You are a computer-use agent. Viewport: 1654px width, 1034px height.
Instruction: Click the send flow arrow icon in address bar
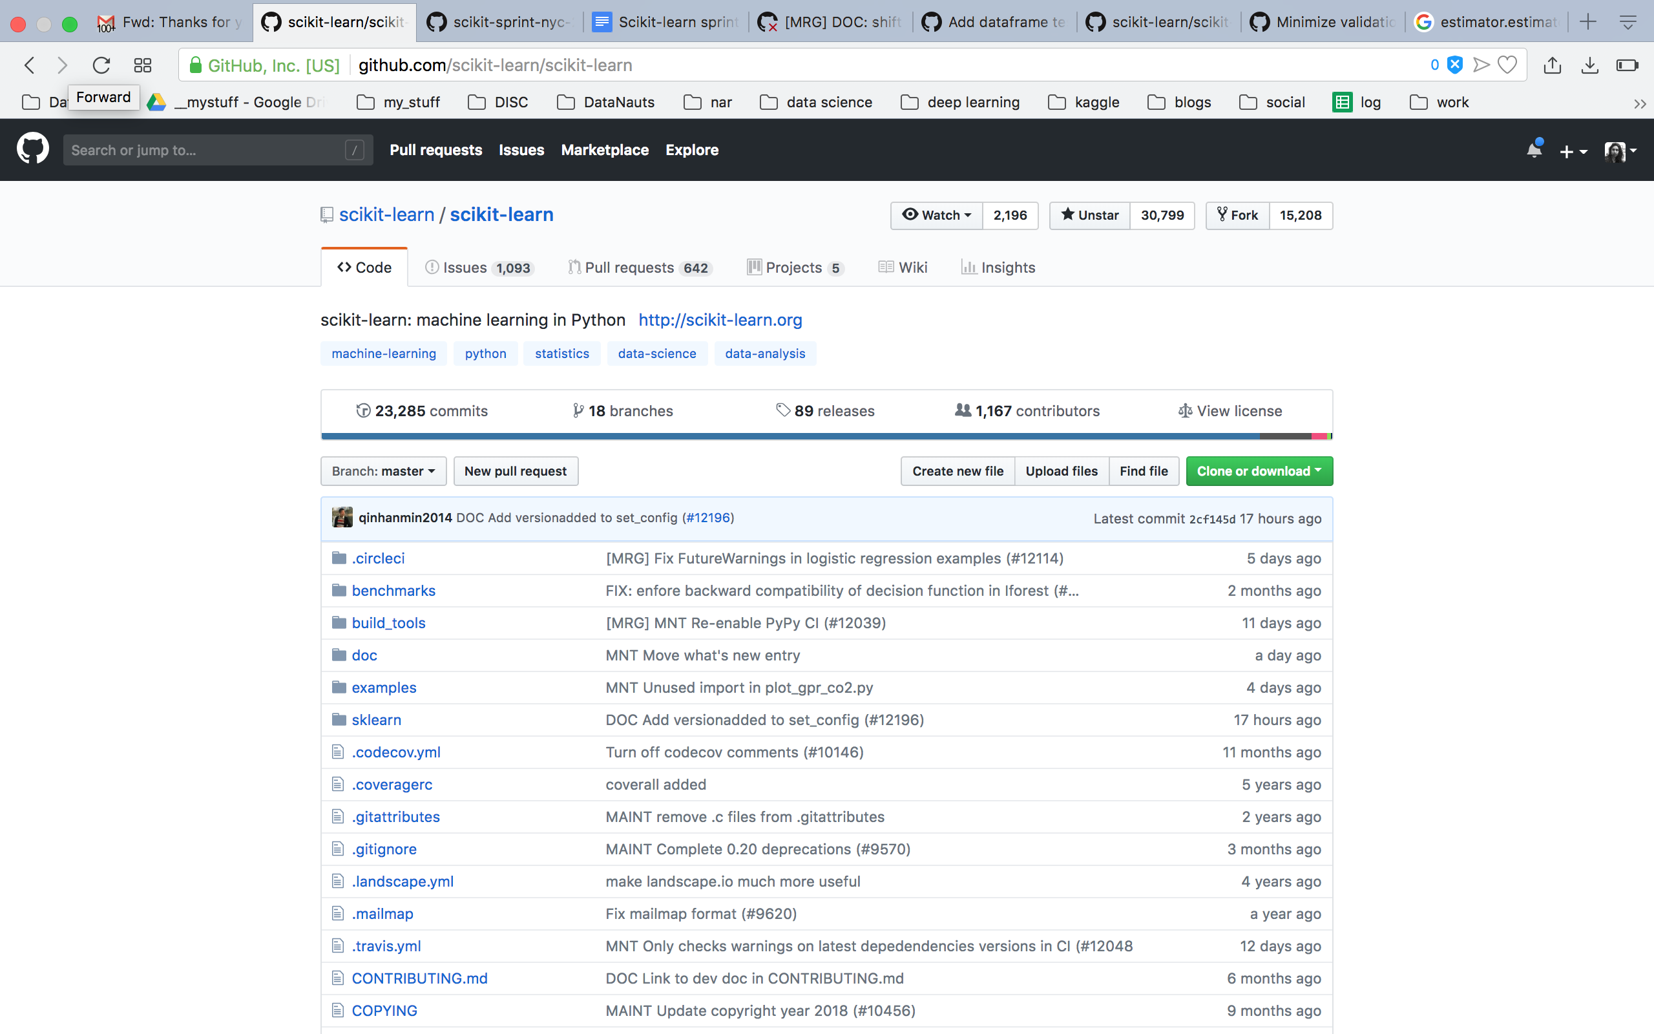[x=1481, y=65]
